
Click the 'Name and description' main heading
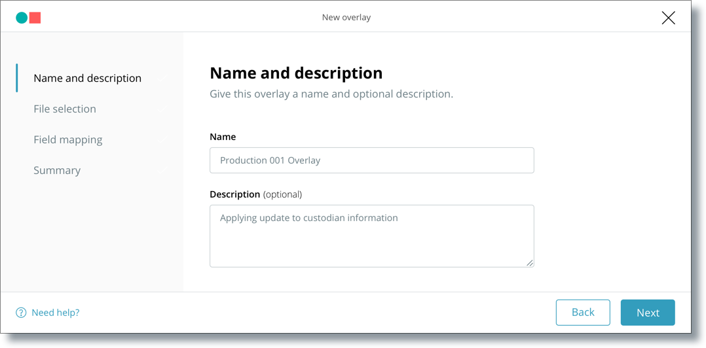(x=296, y=73)
